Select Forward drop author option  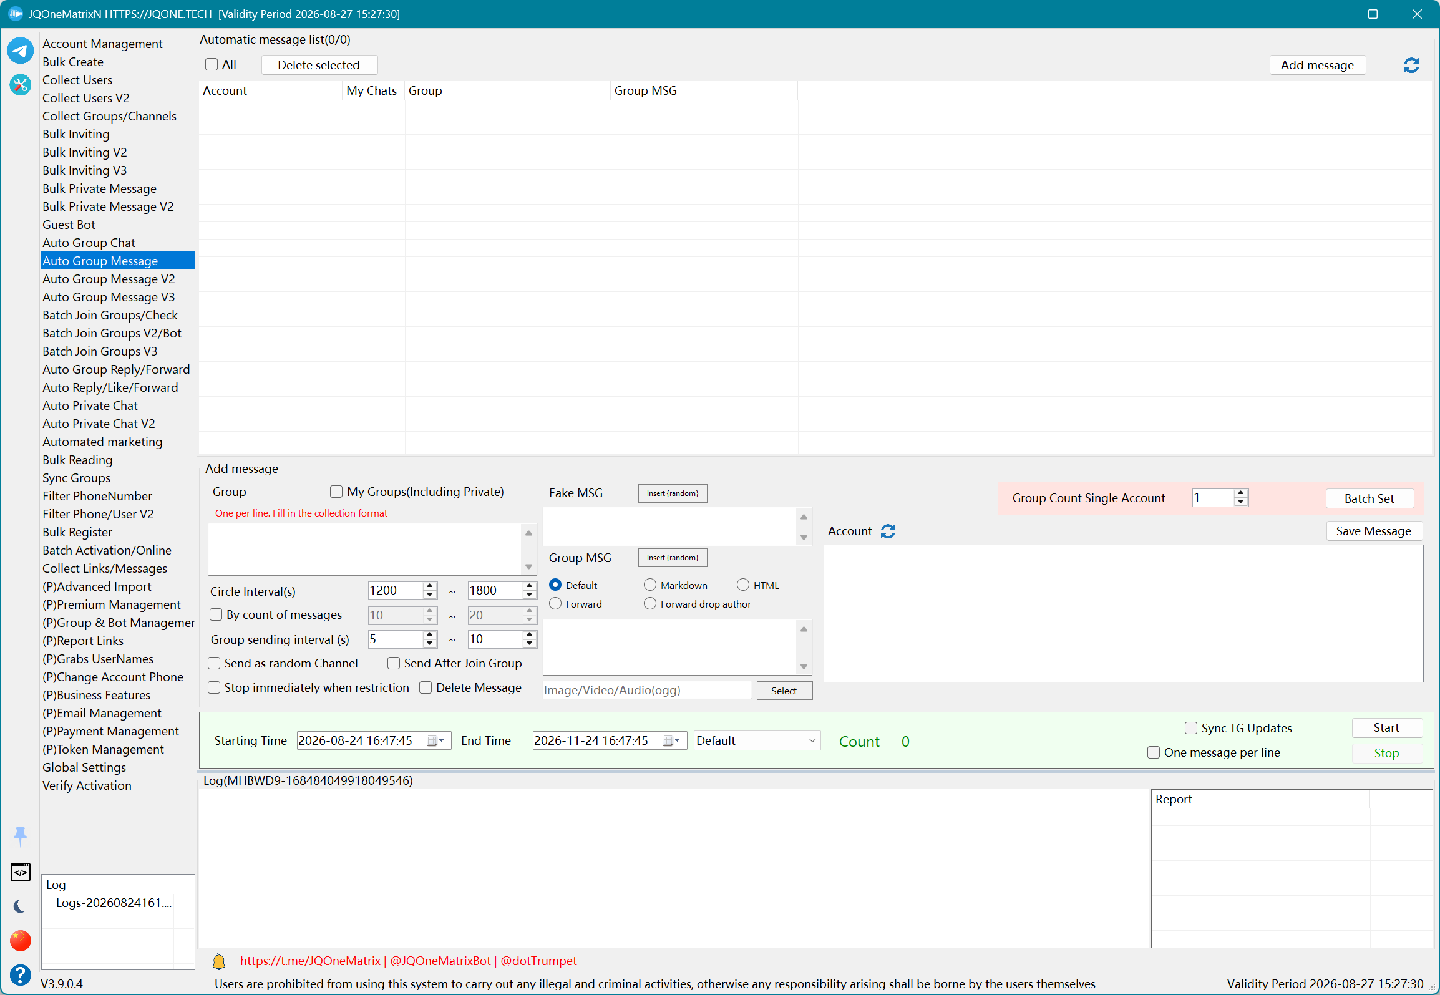650,604
